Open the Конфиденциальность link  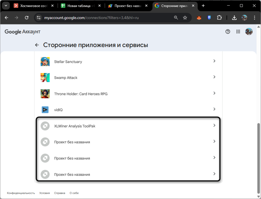click(21, 193)
